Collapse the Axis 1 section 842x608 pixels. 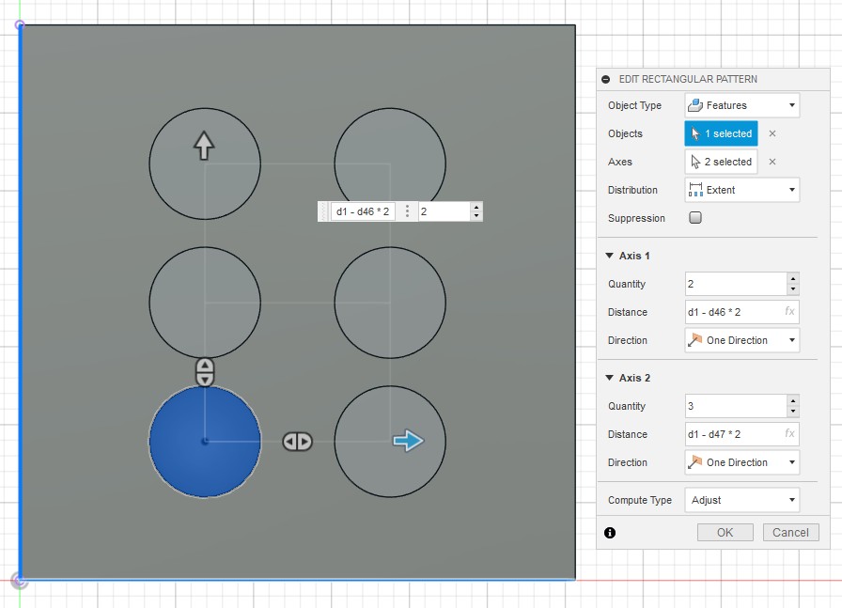coord(609,256)
